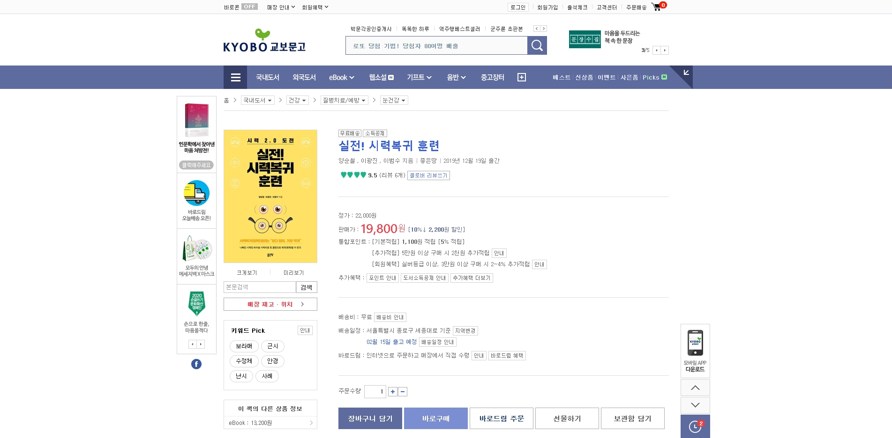892x438 pixels.
Task: Select the 보라매 keyword tag
Action: click(244, 346)
